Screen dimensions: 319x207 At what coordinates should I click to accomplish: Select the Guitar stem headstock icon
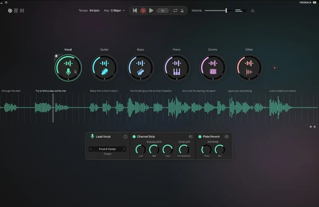point(104,72)
